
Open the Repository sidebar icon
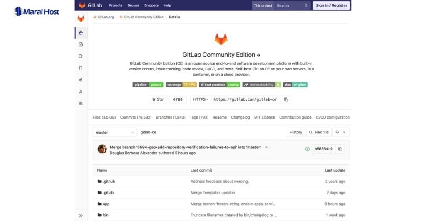pos(81,44)
